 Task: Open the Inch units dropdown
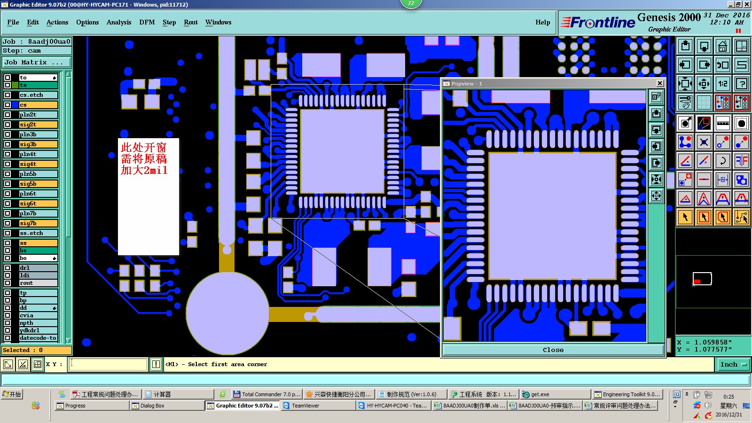(x=733, y=364)
